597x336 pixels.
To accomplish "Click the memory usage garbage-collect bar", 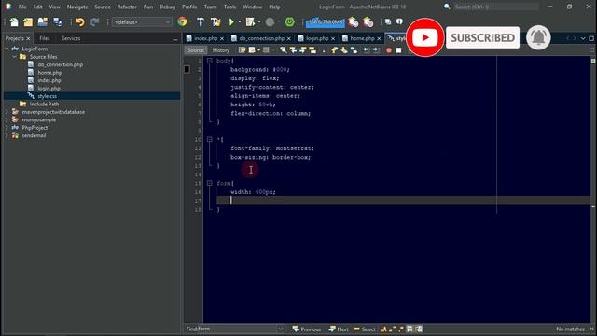I will pyautogui.click(x=326, y=22).
